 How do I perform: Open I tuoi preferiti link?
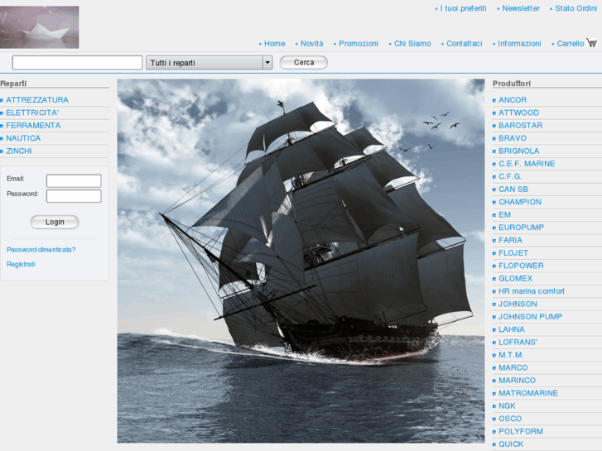(463, 8)
